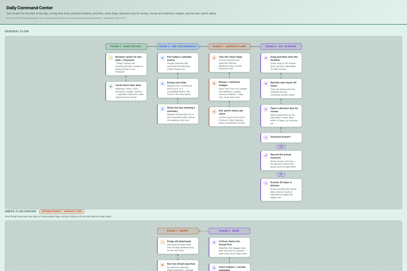
Task: Click the icon on 'Dev sprint status per client' card
Action: pos(214,112)
